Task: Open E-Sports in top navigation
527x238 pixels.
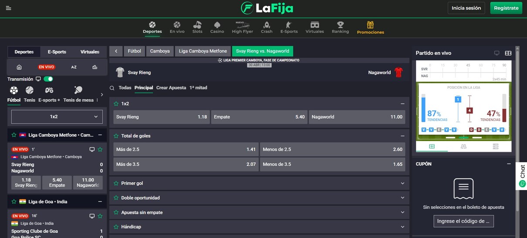Action: [289, 27]
